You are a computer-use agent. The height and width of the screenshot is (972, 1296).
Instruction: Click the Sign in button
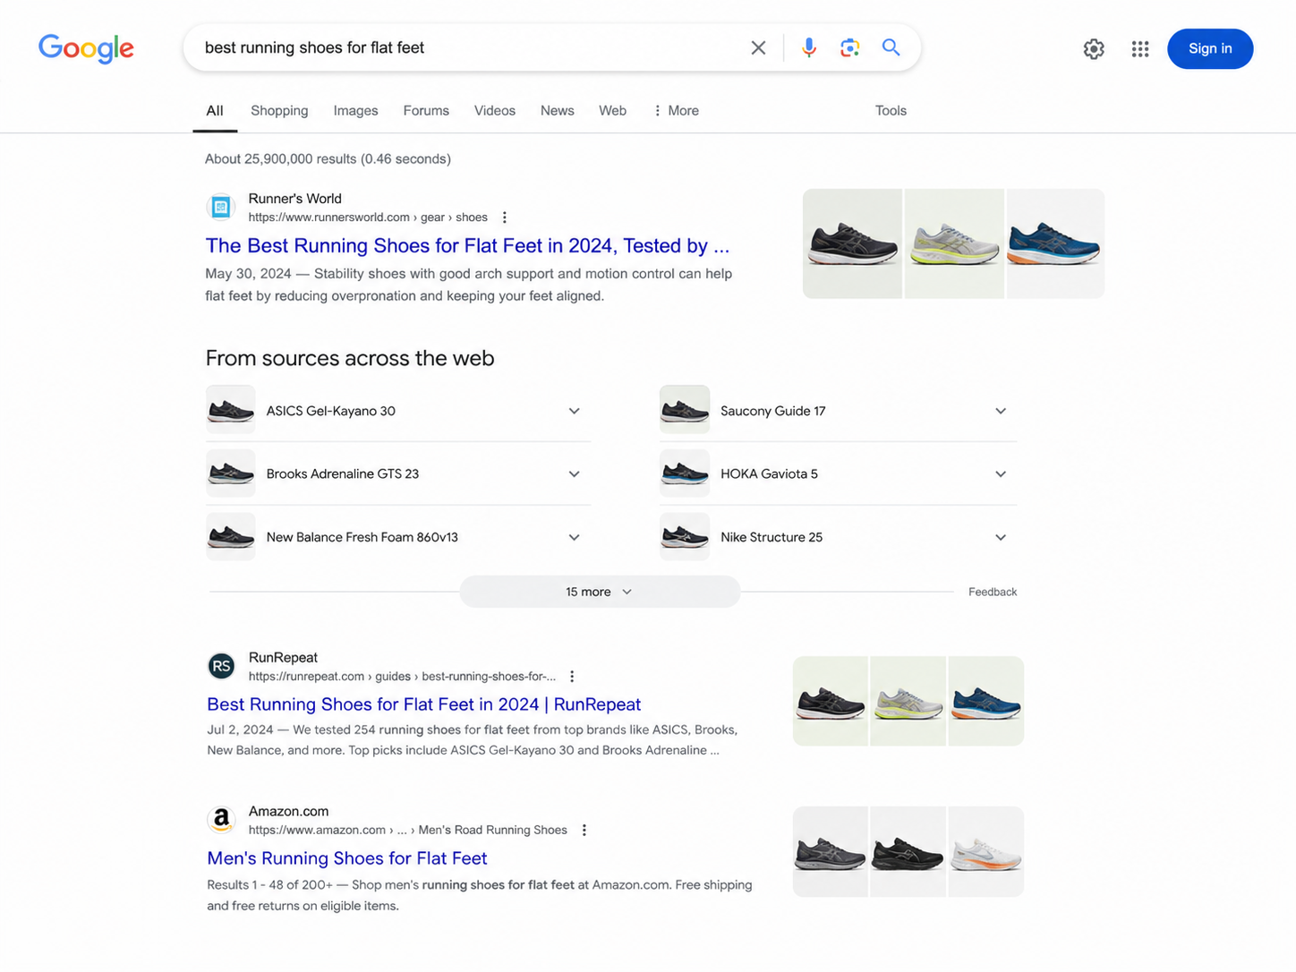point(1210,49)
